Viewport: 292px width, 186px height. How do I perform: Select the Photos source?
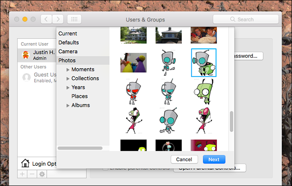83,61
